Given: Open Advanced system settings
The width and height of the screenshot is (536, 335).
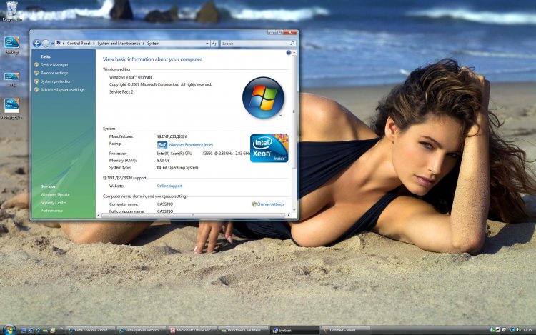Looking at the screenshot, I should pos(62,89).
